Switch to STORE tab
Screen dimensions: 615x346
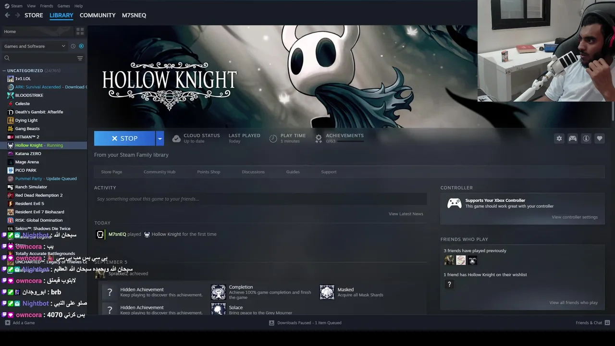[34, 15]
